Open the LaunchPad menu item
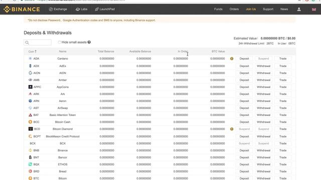The image size is (321, 180). (105, 9)
